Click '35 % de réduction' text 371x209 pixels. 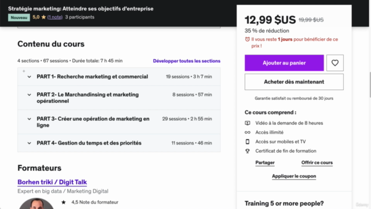pos(267,31)
